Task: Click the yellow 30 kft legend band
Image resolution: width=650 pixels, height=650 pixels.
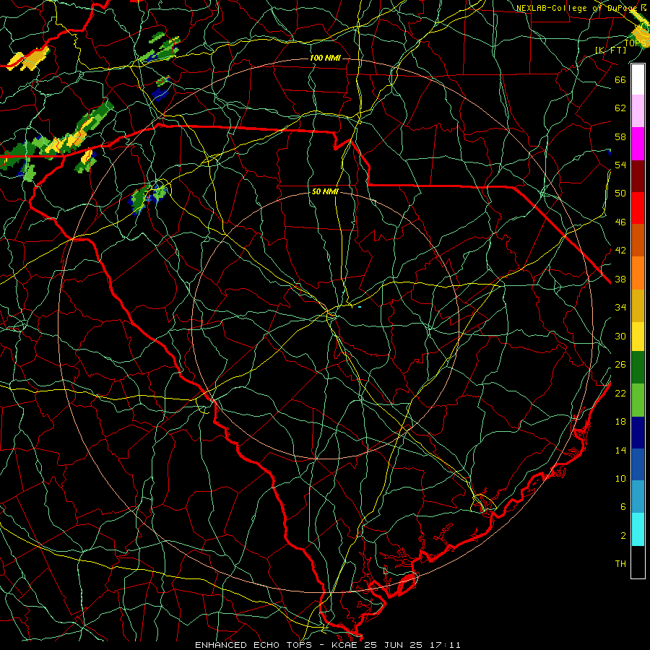Action: click(x=638, y=336)
